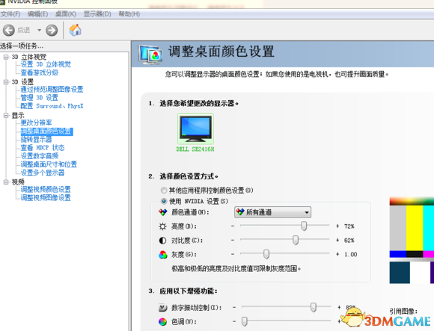Open the 文件(F) menu

pyautogui.click(x=10, y=13)
